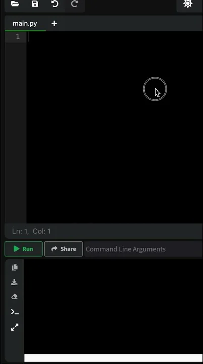Viewport: 203px width, 364px height.
Task: Click the white horizontal scrollbar at bottom
Action: [x=114, y=358]
